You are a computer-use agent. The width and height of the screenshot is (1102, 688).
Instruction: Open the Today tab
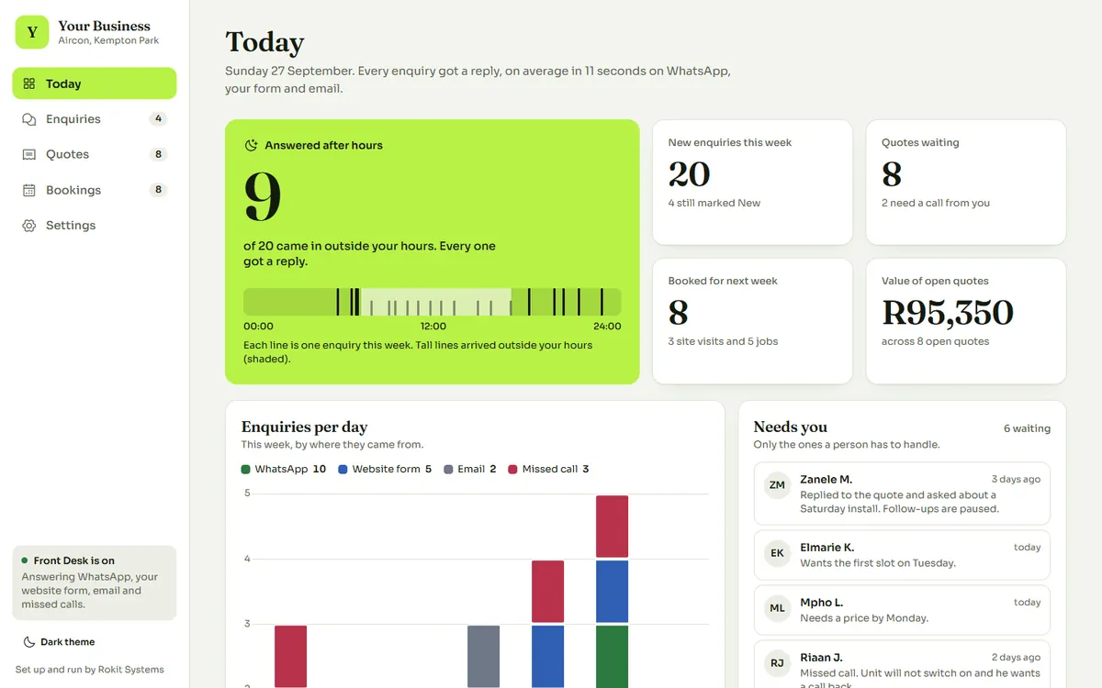coord(95,83)
